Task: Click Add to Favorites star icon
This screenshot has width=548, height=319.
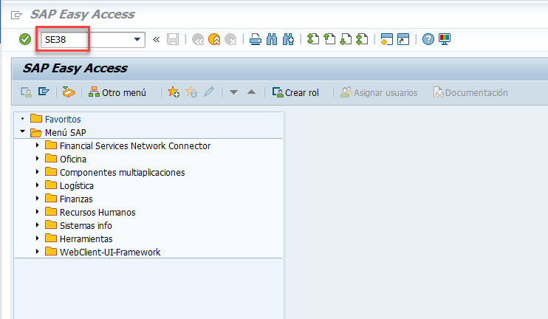Action: tap(174, 92)
